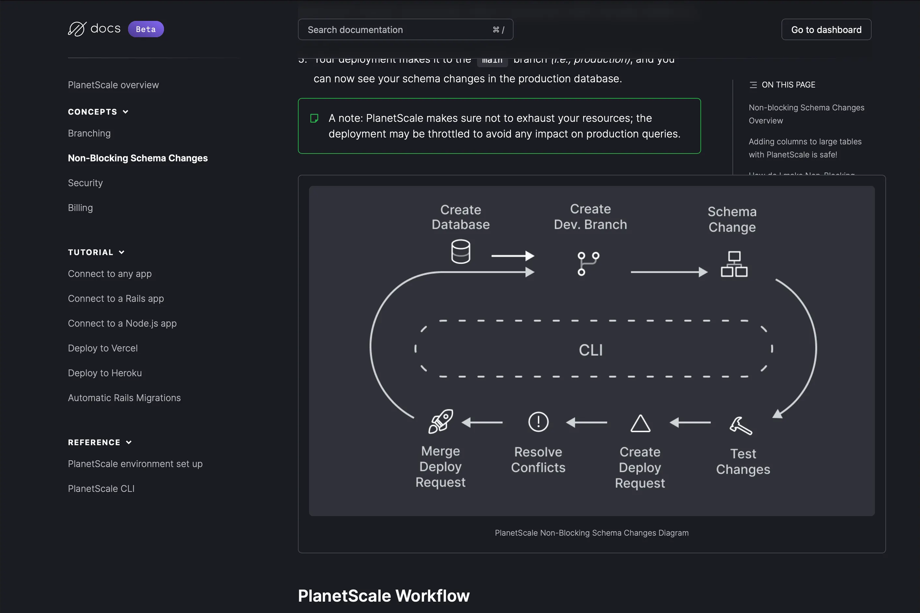
Task: Click the green note icon in callout
Action: (314, 118)
